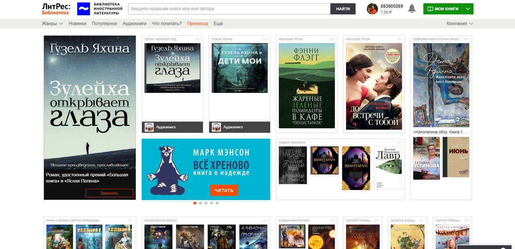Open the КОСМИЧЕСКИЕ ВОЙНЫ collection label
The width and height of the screenshot is (515, 249).
pyautogui.click(x=160, y=221)
